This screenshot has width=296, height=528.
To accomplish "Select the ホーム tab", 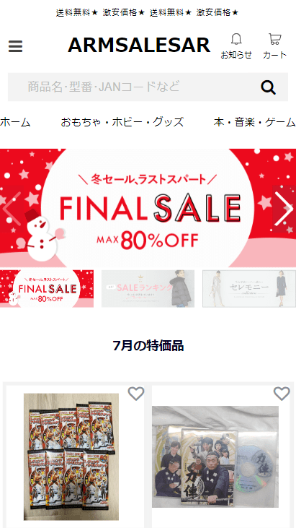I will (15, 122).
